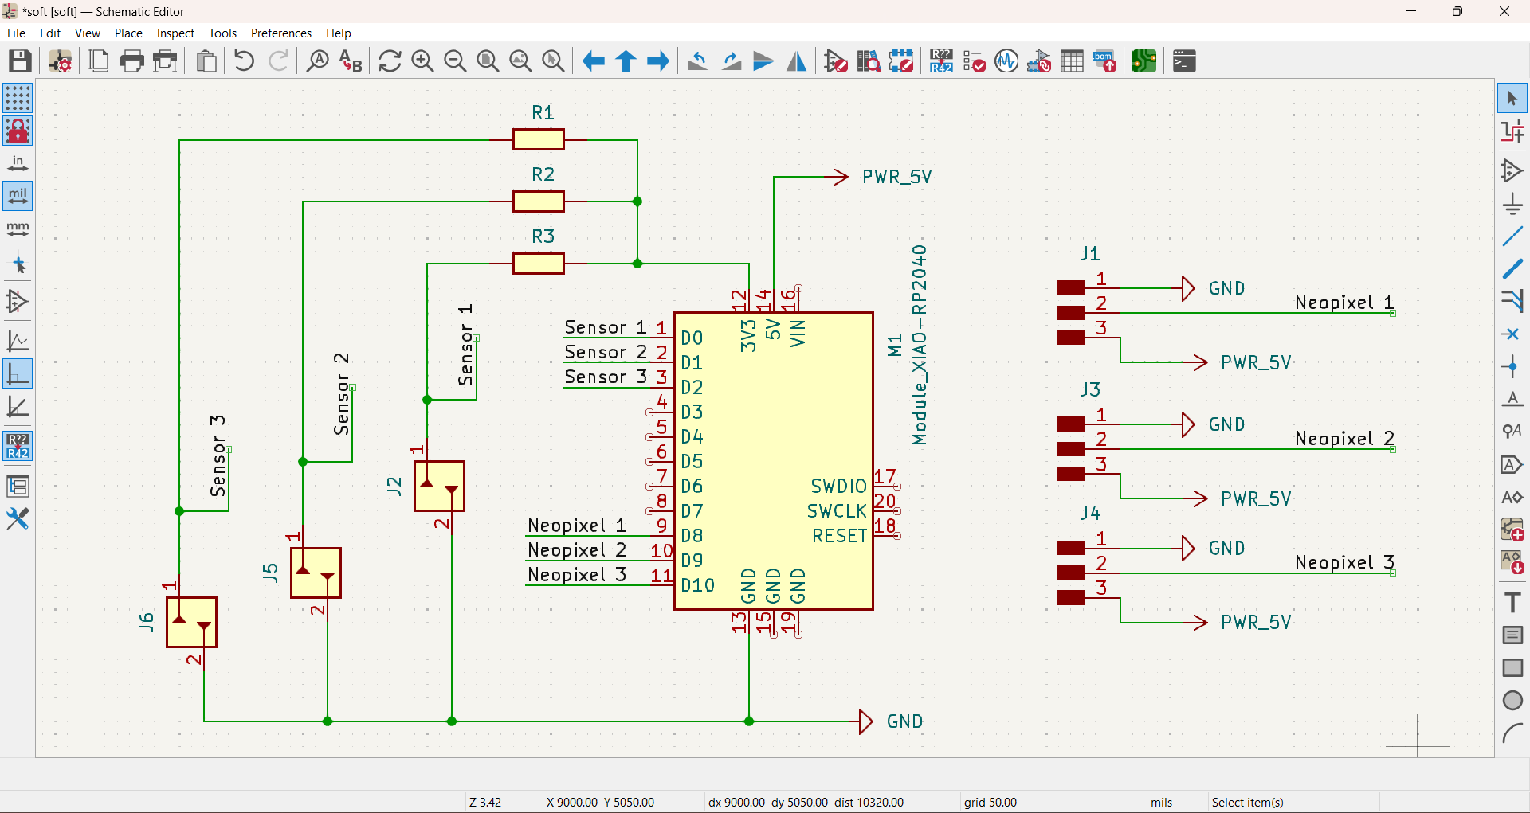Select the Add Text tool

1512,602
